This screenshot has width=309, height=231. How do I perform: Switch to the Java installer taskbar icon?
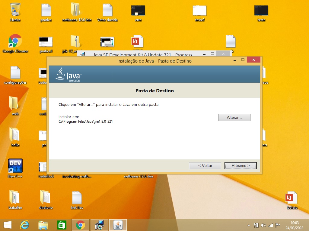click(118, 225)
